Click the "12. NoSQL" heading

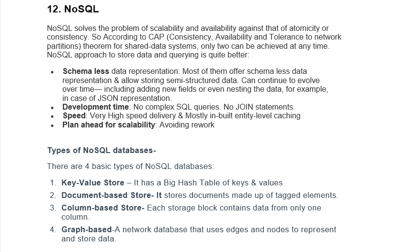73,9
